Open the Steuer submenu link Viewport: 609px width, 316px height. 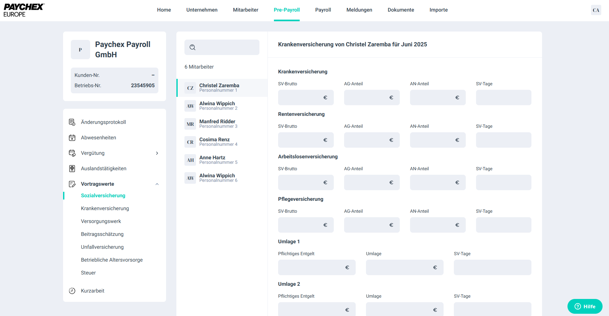(x=88, y=273)
